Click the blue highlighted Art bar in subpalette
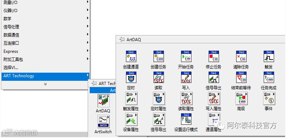286x138 pixels. coord(103,90)
